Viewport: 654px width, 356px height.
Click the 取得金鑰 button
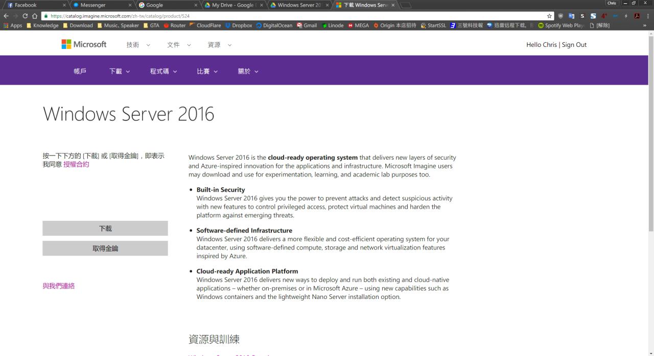105,248
